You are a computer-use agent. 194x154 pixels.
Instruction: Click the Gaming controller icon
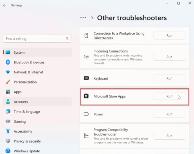pyautogui.click(x=8, y=121)
